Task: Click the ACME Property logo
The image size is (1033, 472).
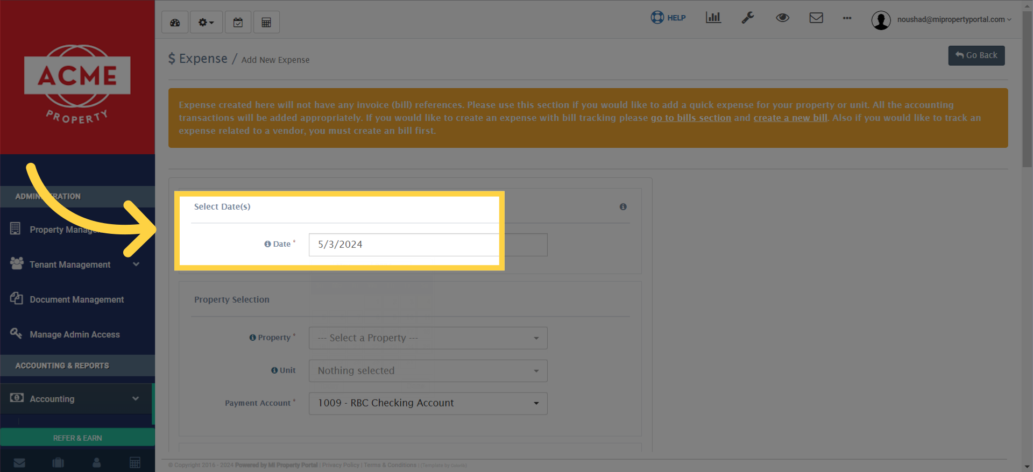Action: click(77, 83)
